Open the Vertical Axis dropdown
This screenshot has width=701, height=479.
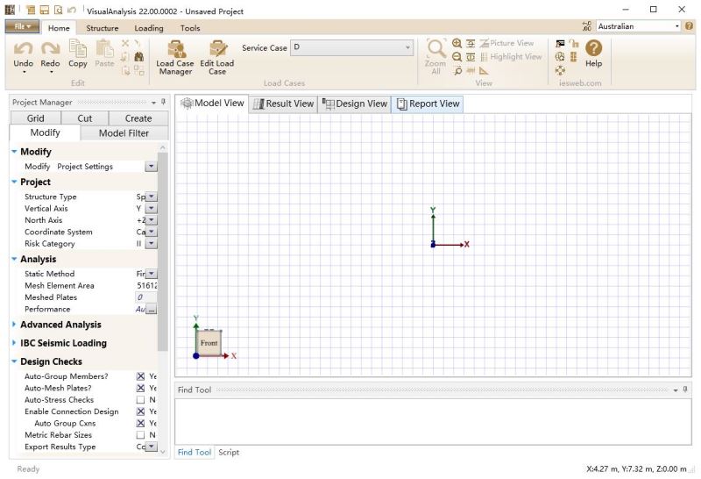(x=151, y=208)
